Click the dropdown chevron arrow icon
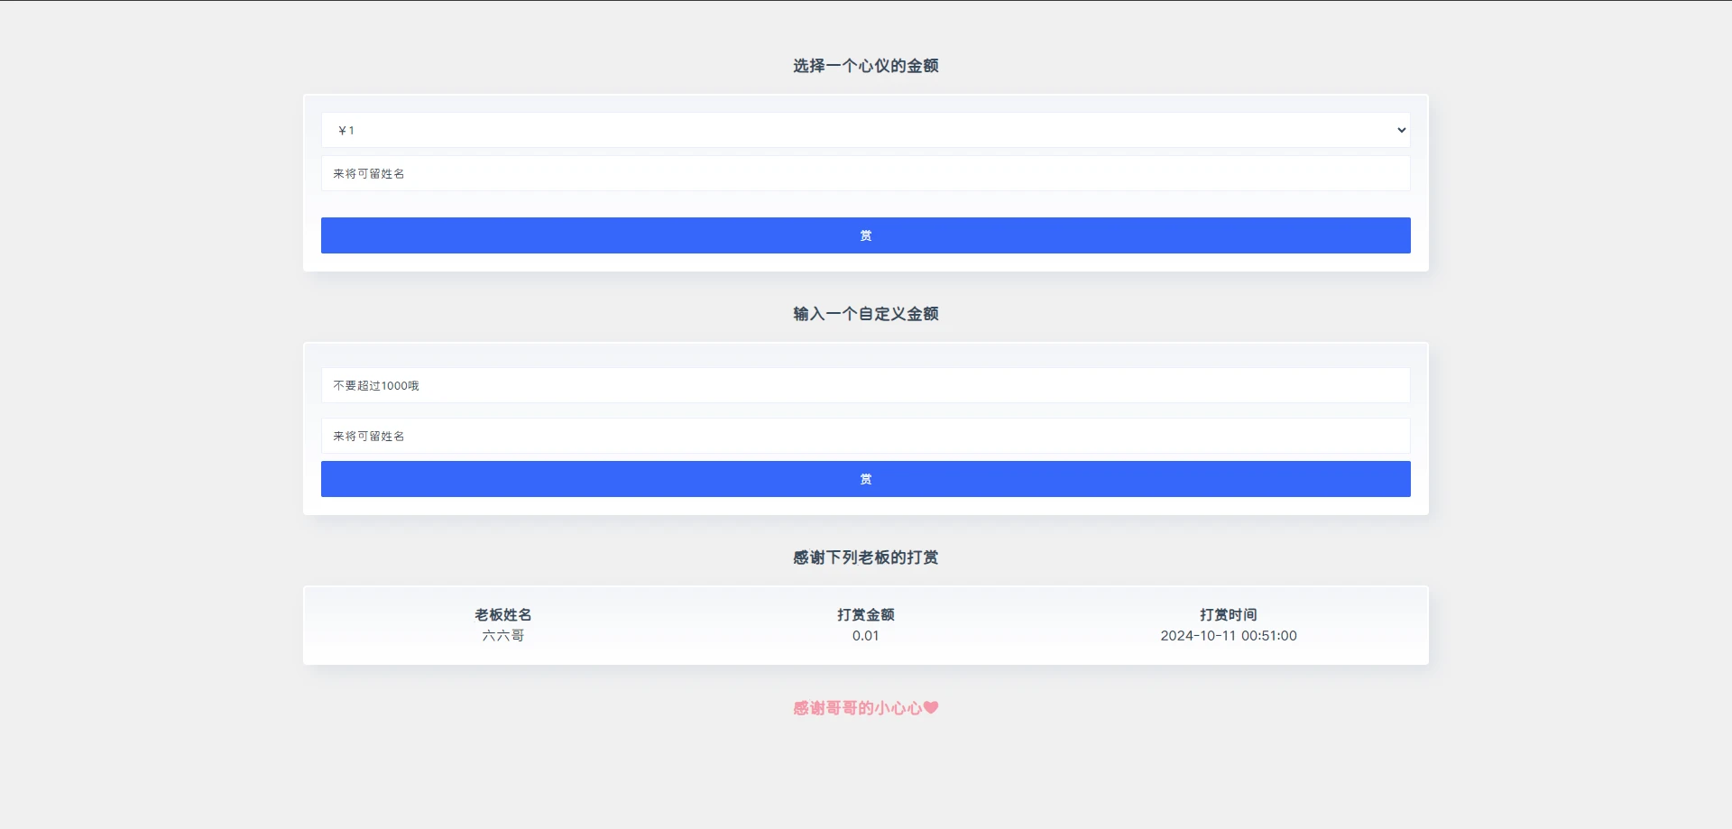1732x829 pixels. point(1401,130)
